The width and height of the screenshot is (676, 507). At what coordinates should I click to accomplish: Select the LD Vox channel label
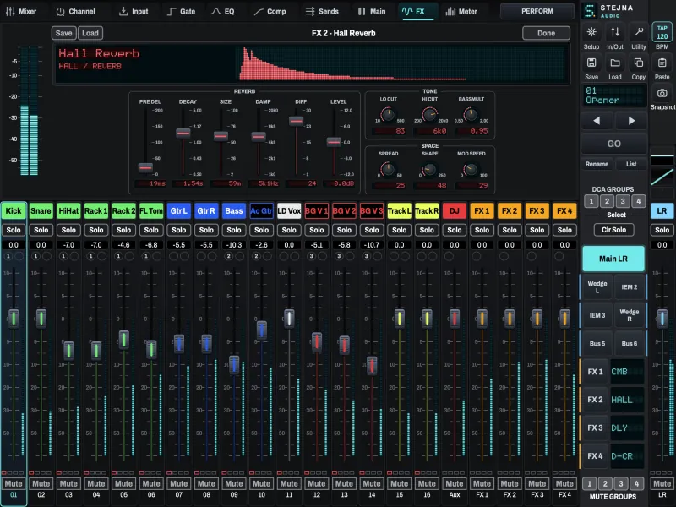(289, 210)
